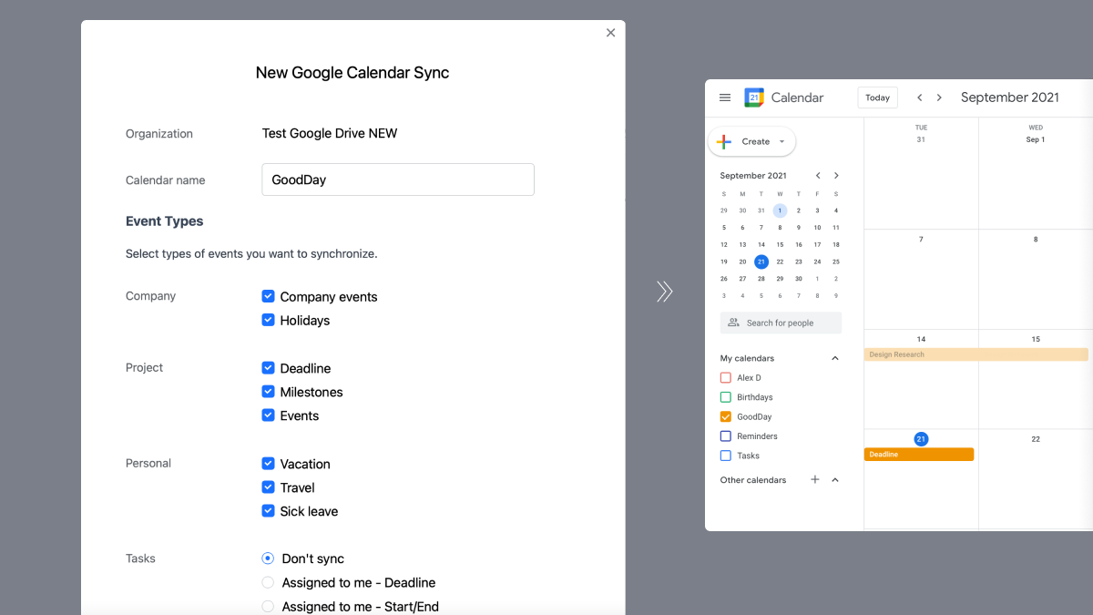Screen dimensions: 1093x615
Task: Open Google Calendar main menu hamburger icon
Action: (725, 97)
